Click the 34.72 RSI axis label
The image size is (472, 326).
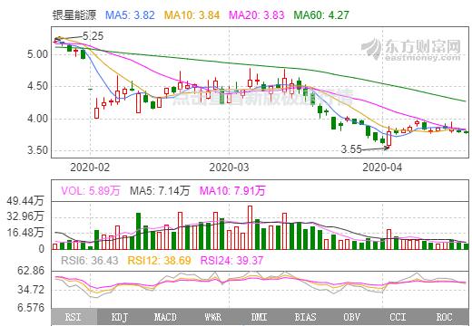(x=31, y=290)
